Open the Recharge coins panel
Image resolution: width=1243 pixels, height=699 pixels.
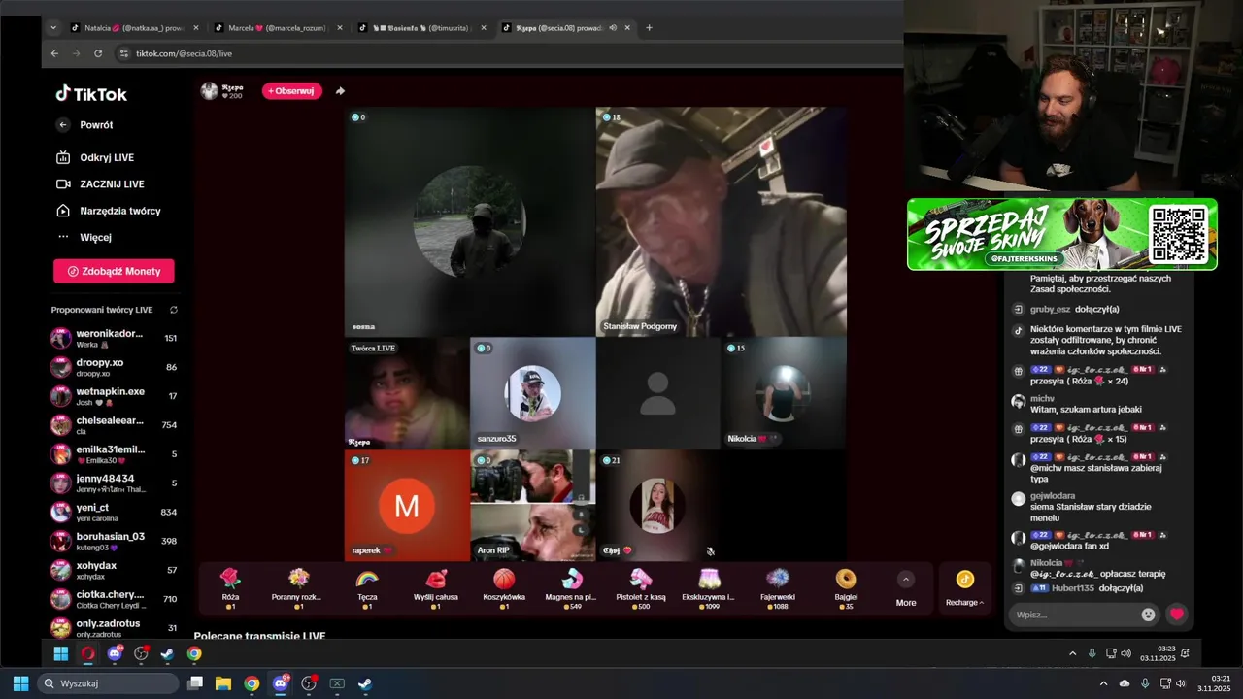point(964,588)
